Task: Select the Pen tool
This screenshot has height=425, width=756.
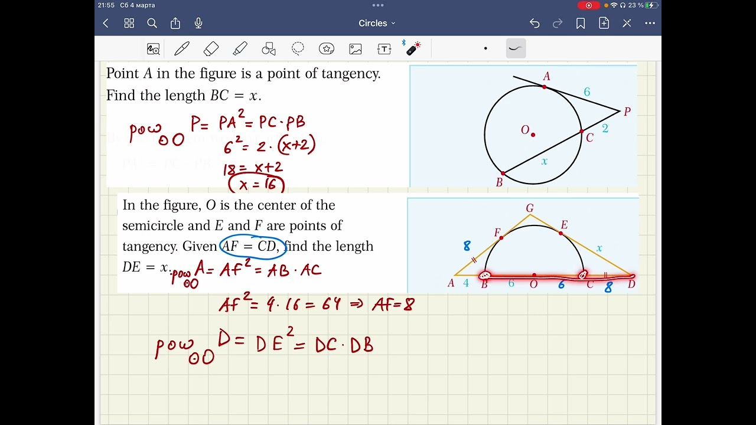Action: click(182, 49)
